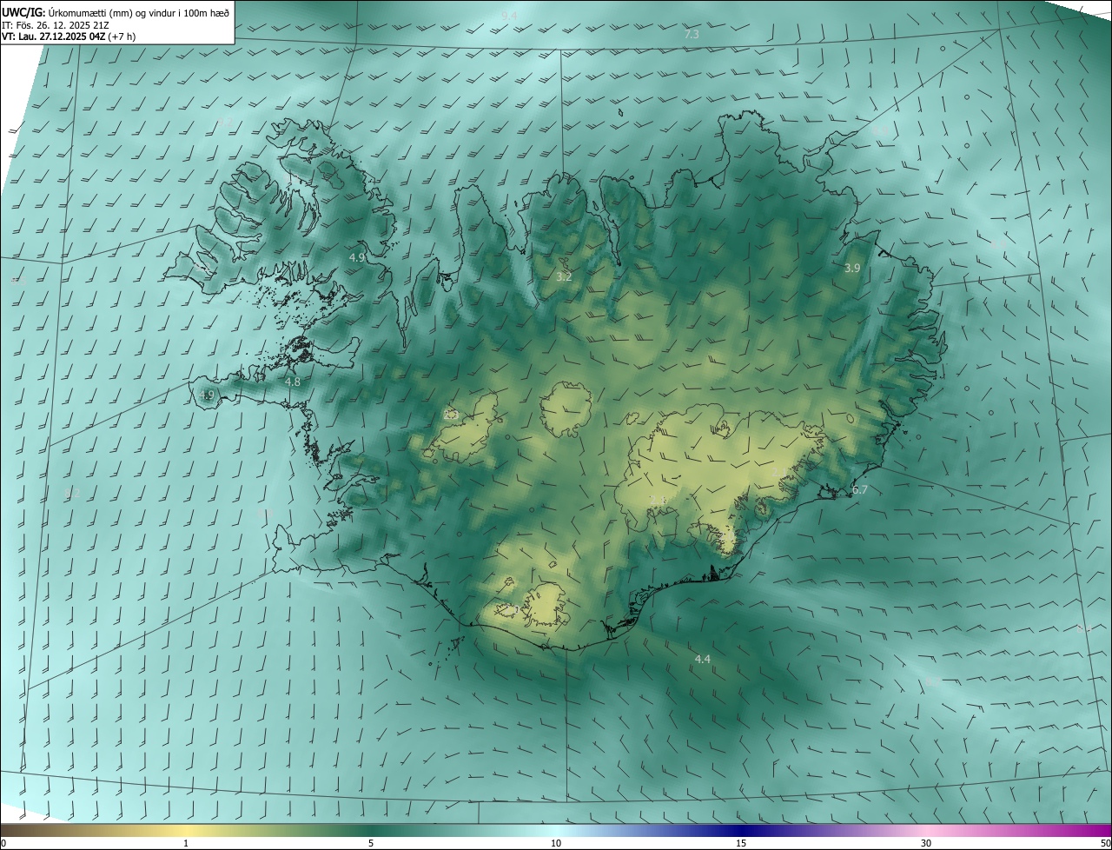Click the 4.8 value label
This screenshot has height=850, width=1112.
pos(293,382)
